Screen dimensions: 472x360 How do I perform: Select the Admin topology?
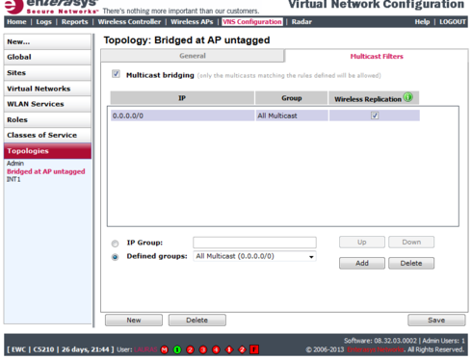[15, 164]
